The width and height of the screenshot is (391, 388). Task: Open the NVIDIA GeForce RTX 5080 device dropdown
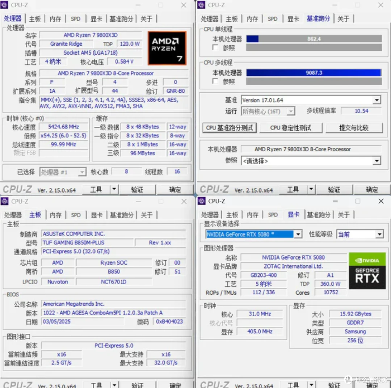click(298, 234)
